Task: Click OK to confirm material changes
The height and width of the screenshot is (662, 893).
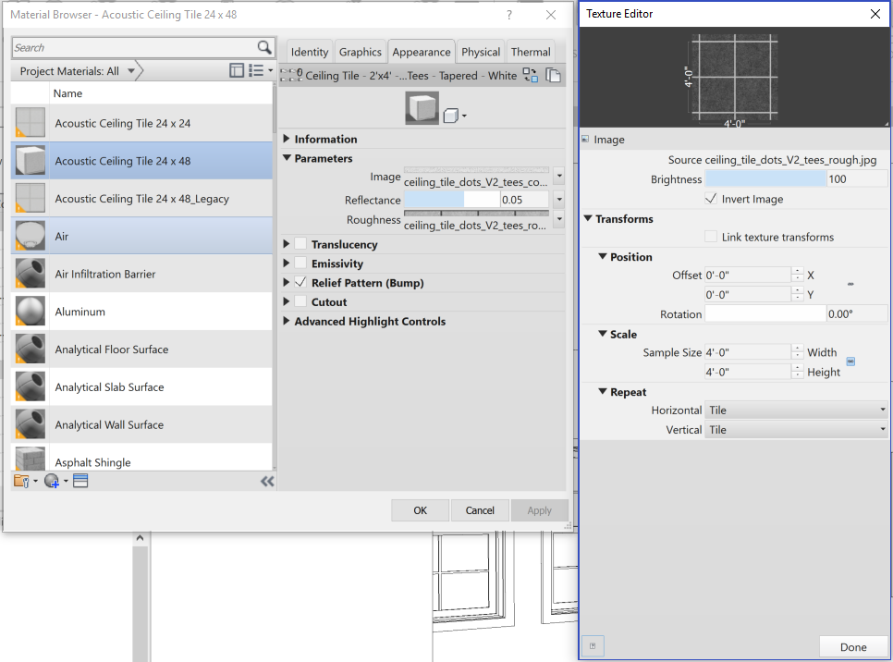Action: 420,509
